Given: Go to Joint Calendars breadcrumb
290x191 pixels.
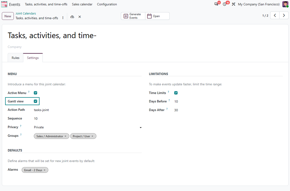Looking at the screenshot, I should click(26, 13).
